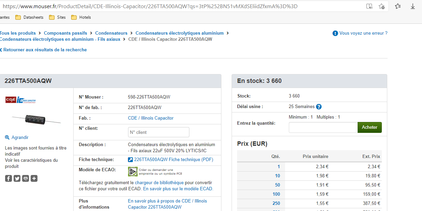Click the Prix (EUR) heading
This screenshot has width=422, height=211.
[x=252, y=144]
